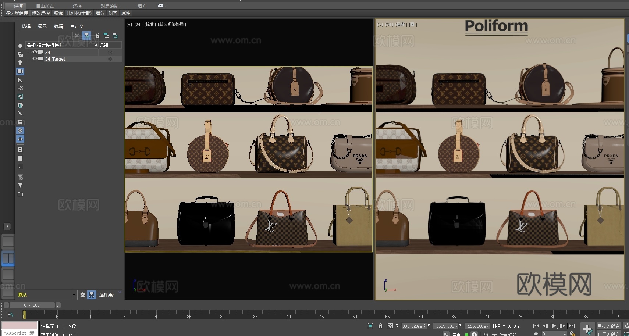Image resolution: width=629 pixels, height=336 pixels.
Task: Toggle the lock cell editing padlock
Action: 97,36
